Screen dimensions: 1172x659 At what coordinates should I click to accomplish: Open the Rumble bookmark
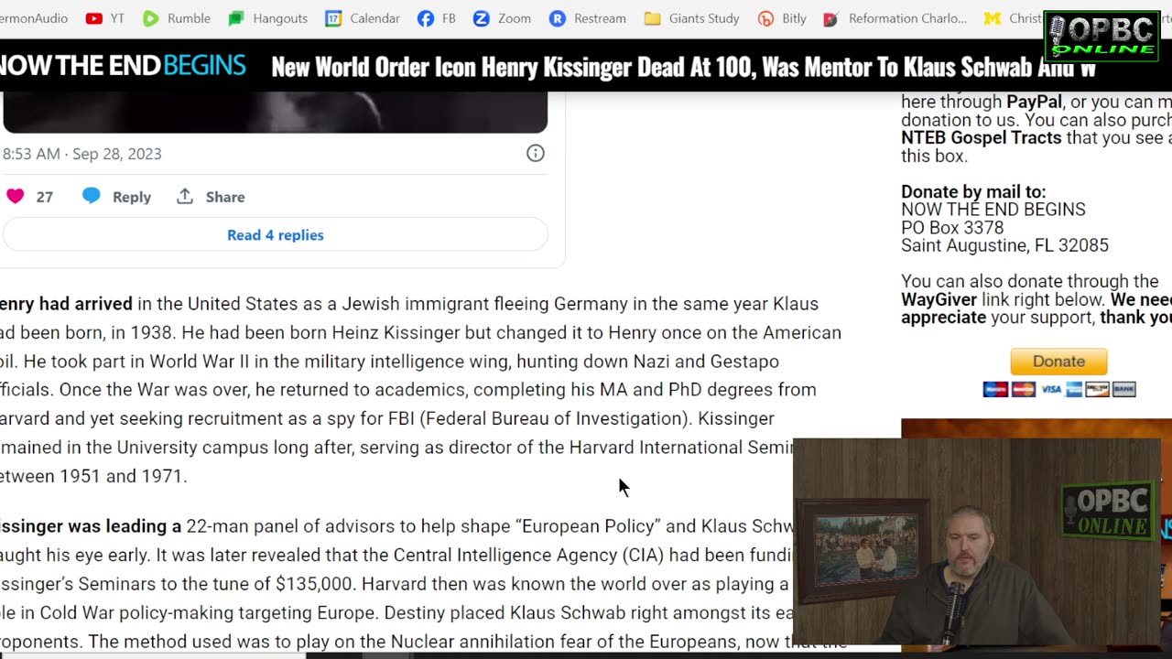coord(177,18)
